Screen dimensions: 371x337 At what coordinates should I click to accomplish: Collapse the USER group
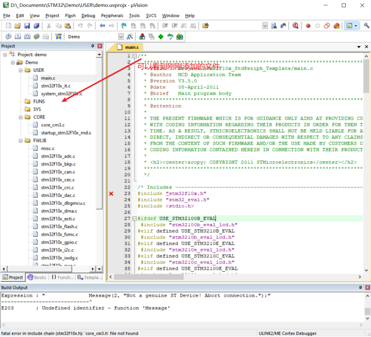point(20,70)
